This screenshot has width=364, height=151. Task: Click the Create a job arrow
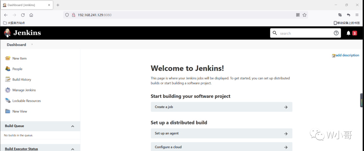point(286,107)
